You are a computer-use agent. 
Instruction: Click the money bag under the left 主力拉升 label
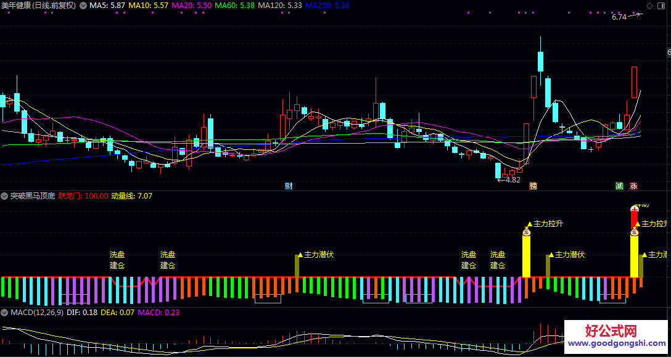click(x=527, y=232)
